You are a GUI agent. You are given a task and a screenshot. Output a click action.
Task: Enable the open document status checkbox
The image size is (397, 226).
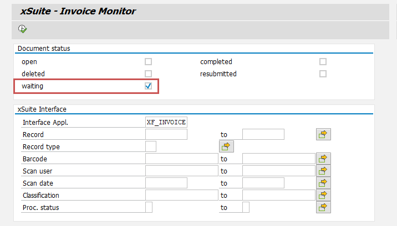coord(148,62)
